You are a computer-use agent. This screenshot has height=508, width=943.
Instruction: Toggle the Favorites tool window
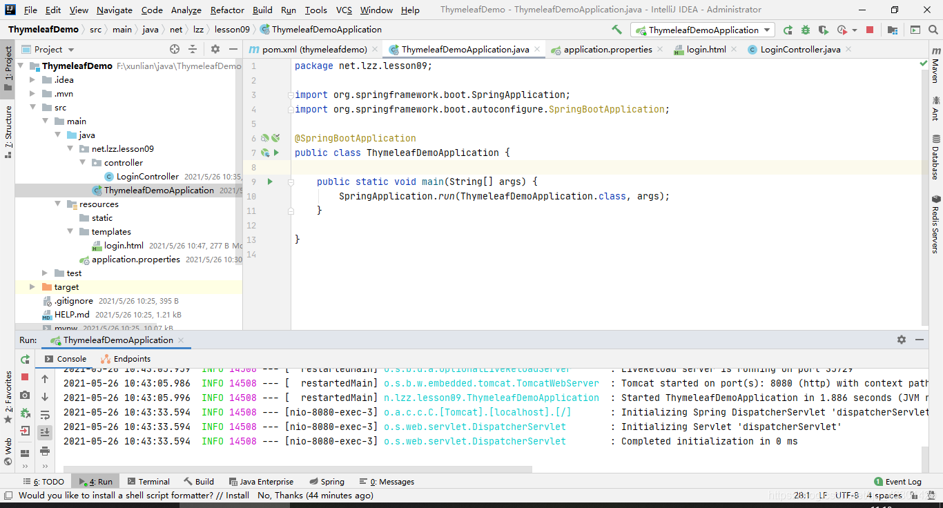point(8,397)
